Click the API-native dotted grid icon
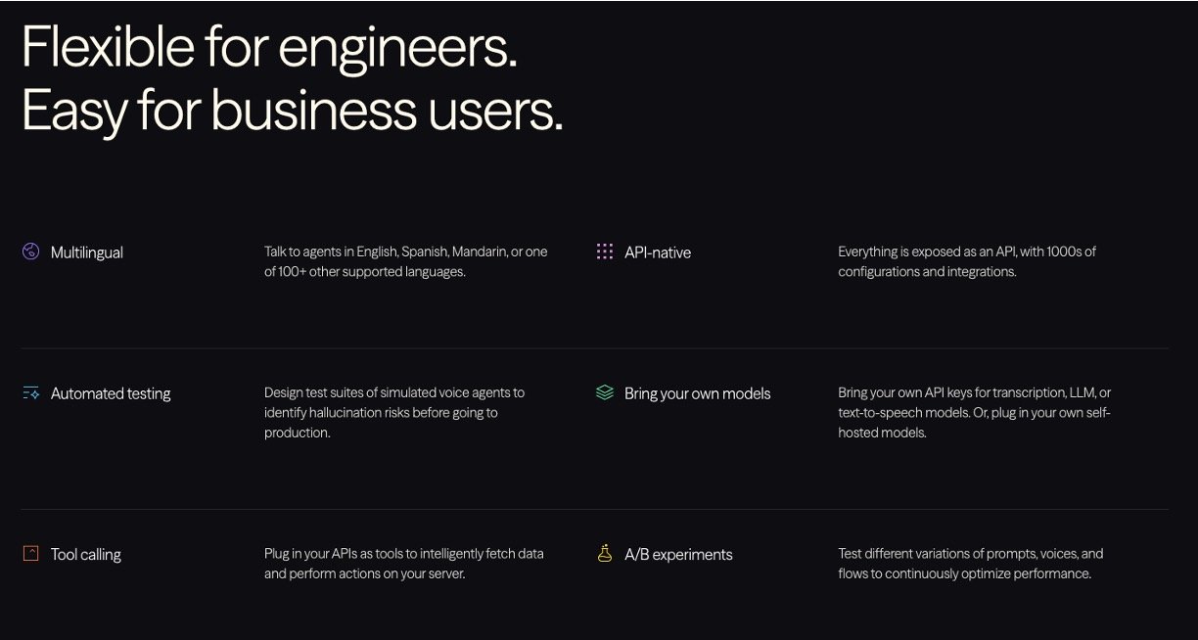 605,251
